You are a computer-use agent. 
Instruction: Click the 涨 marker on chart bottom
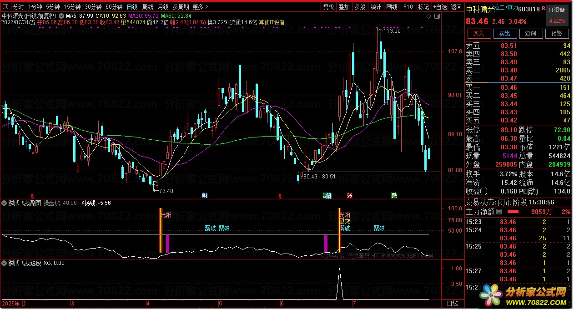pyautogui.click(x=349, y=195)
